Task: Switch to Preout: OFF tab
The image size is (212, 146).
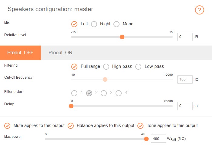Action: tap(20, 52)
